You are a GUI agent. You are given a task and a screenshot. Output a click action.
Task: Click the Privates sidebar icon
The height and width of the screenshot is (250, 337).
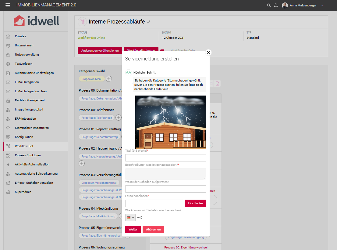8,36
